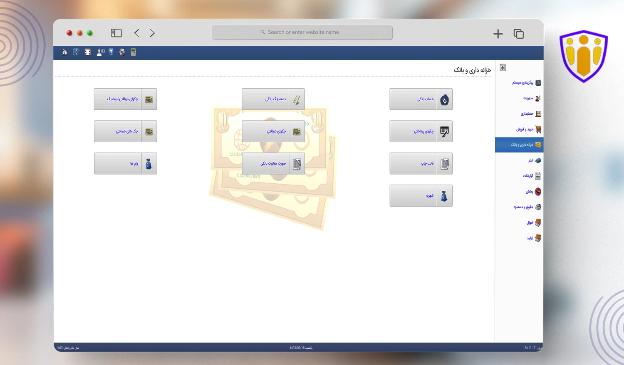The height and width of the screenshot is (365, 624).
Task: Open the حساب بانکی button
Action: (421, 99)
